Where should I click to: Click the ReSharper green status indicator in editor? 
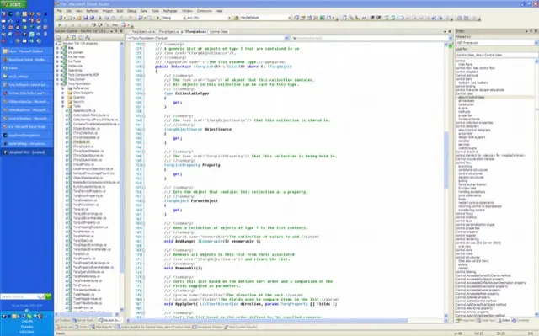pos(451,45)
